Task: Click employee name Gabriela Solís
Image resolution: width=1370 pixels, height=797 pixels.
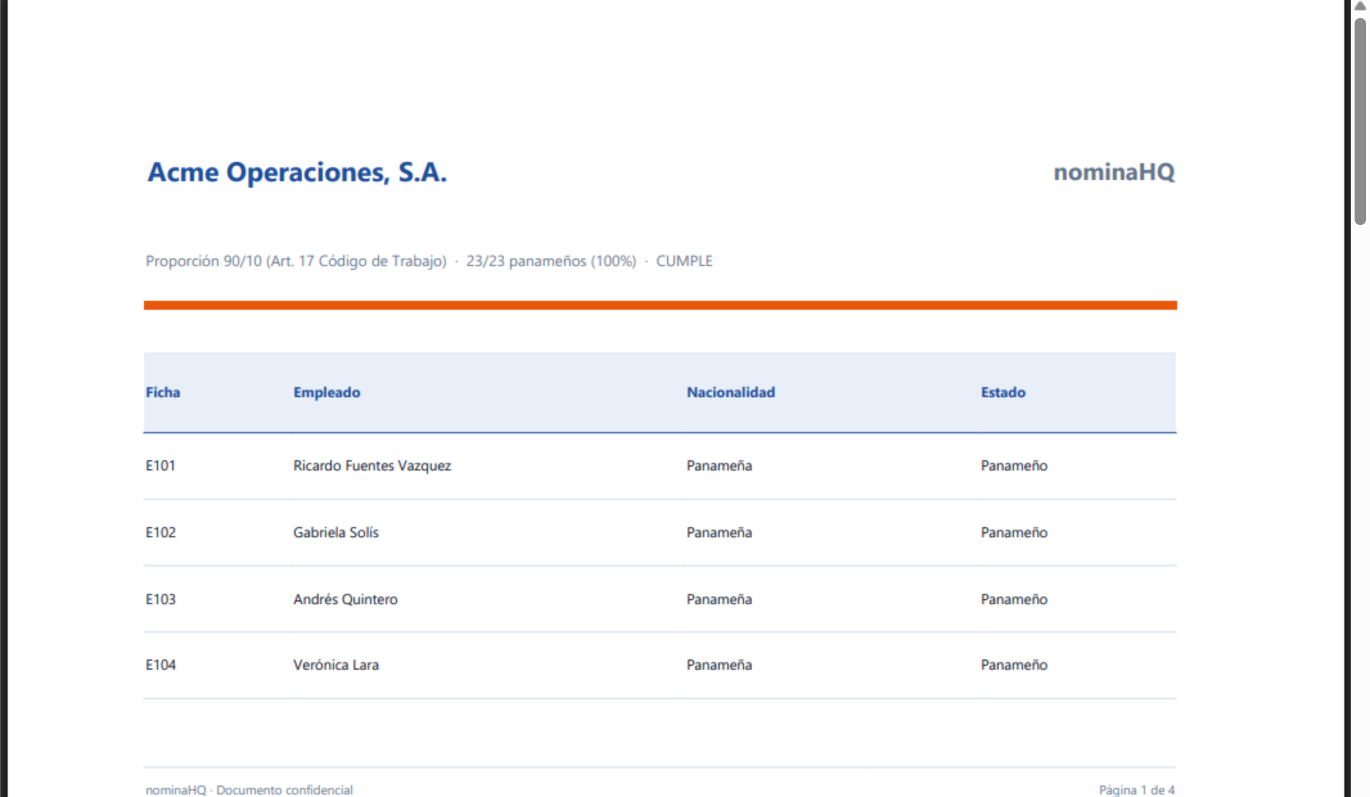Action: 336,532
